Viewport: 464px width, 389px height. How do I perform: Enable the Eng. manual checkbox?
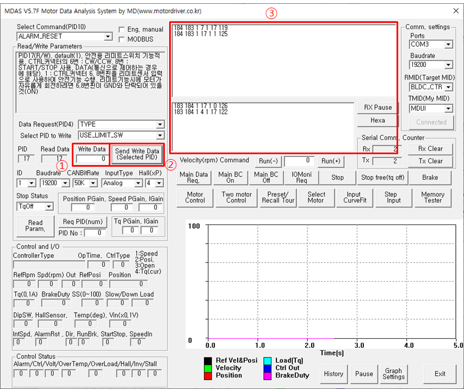pyautogui.click(x=121, y=29)
